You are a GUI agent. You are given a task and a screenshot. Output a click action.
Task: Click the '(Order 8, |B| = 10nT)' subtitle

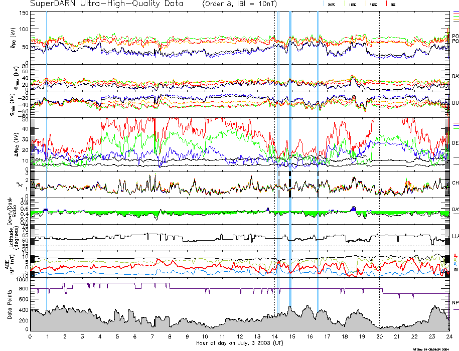click(x=239, y=4)
